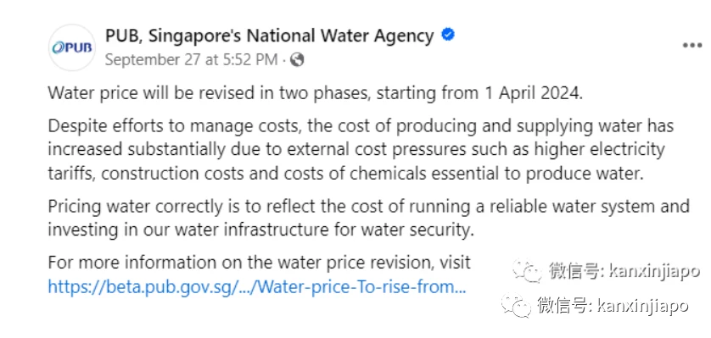Open PUB, Singapore's National Water Agency page
The image size is (711, 338).
coord(269,36)
